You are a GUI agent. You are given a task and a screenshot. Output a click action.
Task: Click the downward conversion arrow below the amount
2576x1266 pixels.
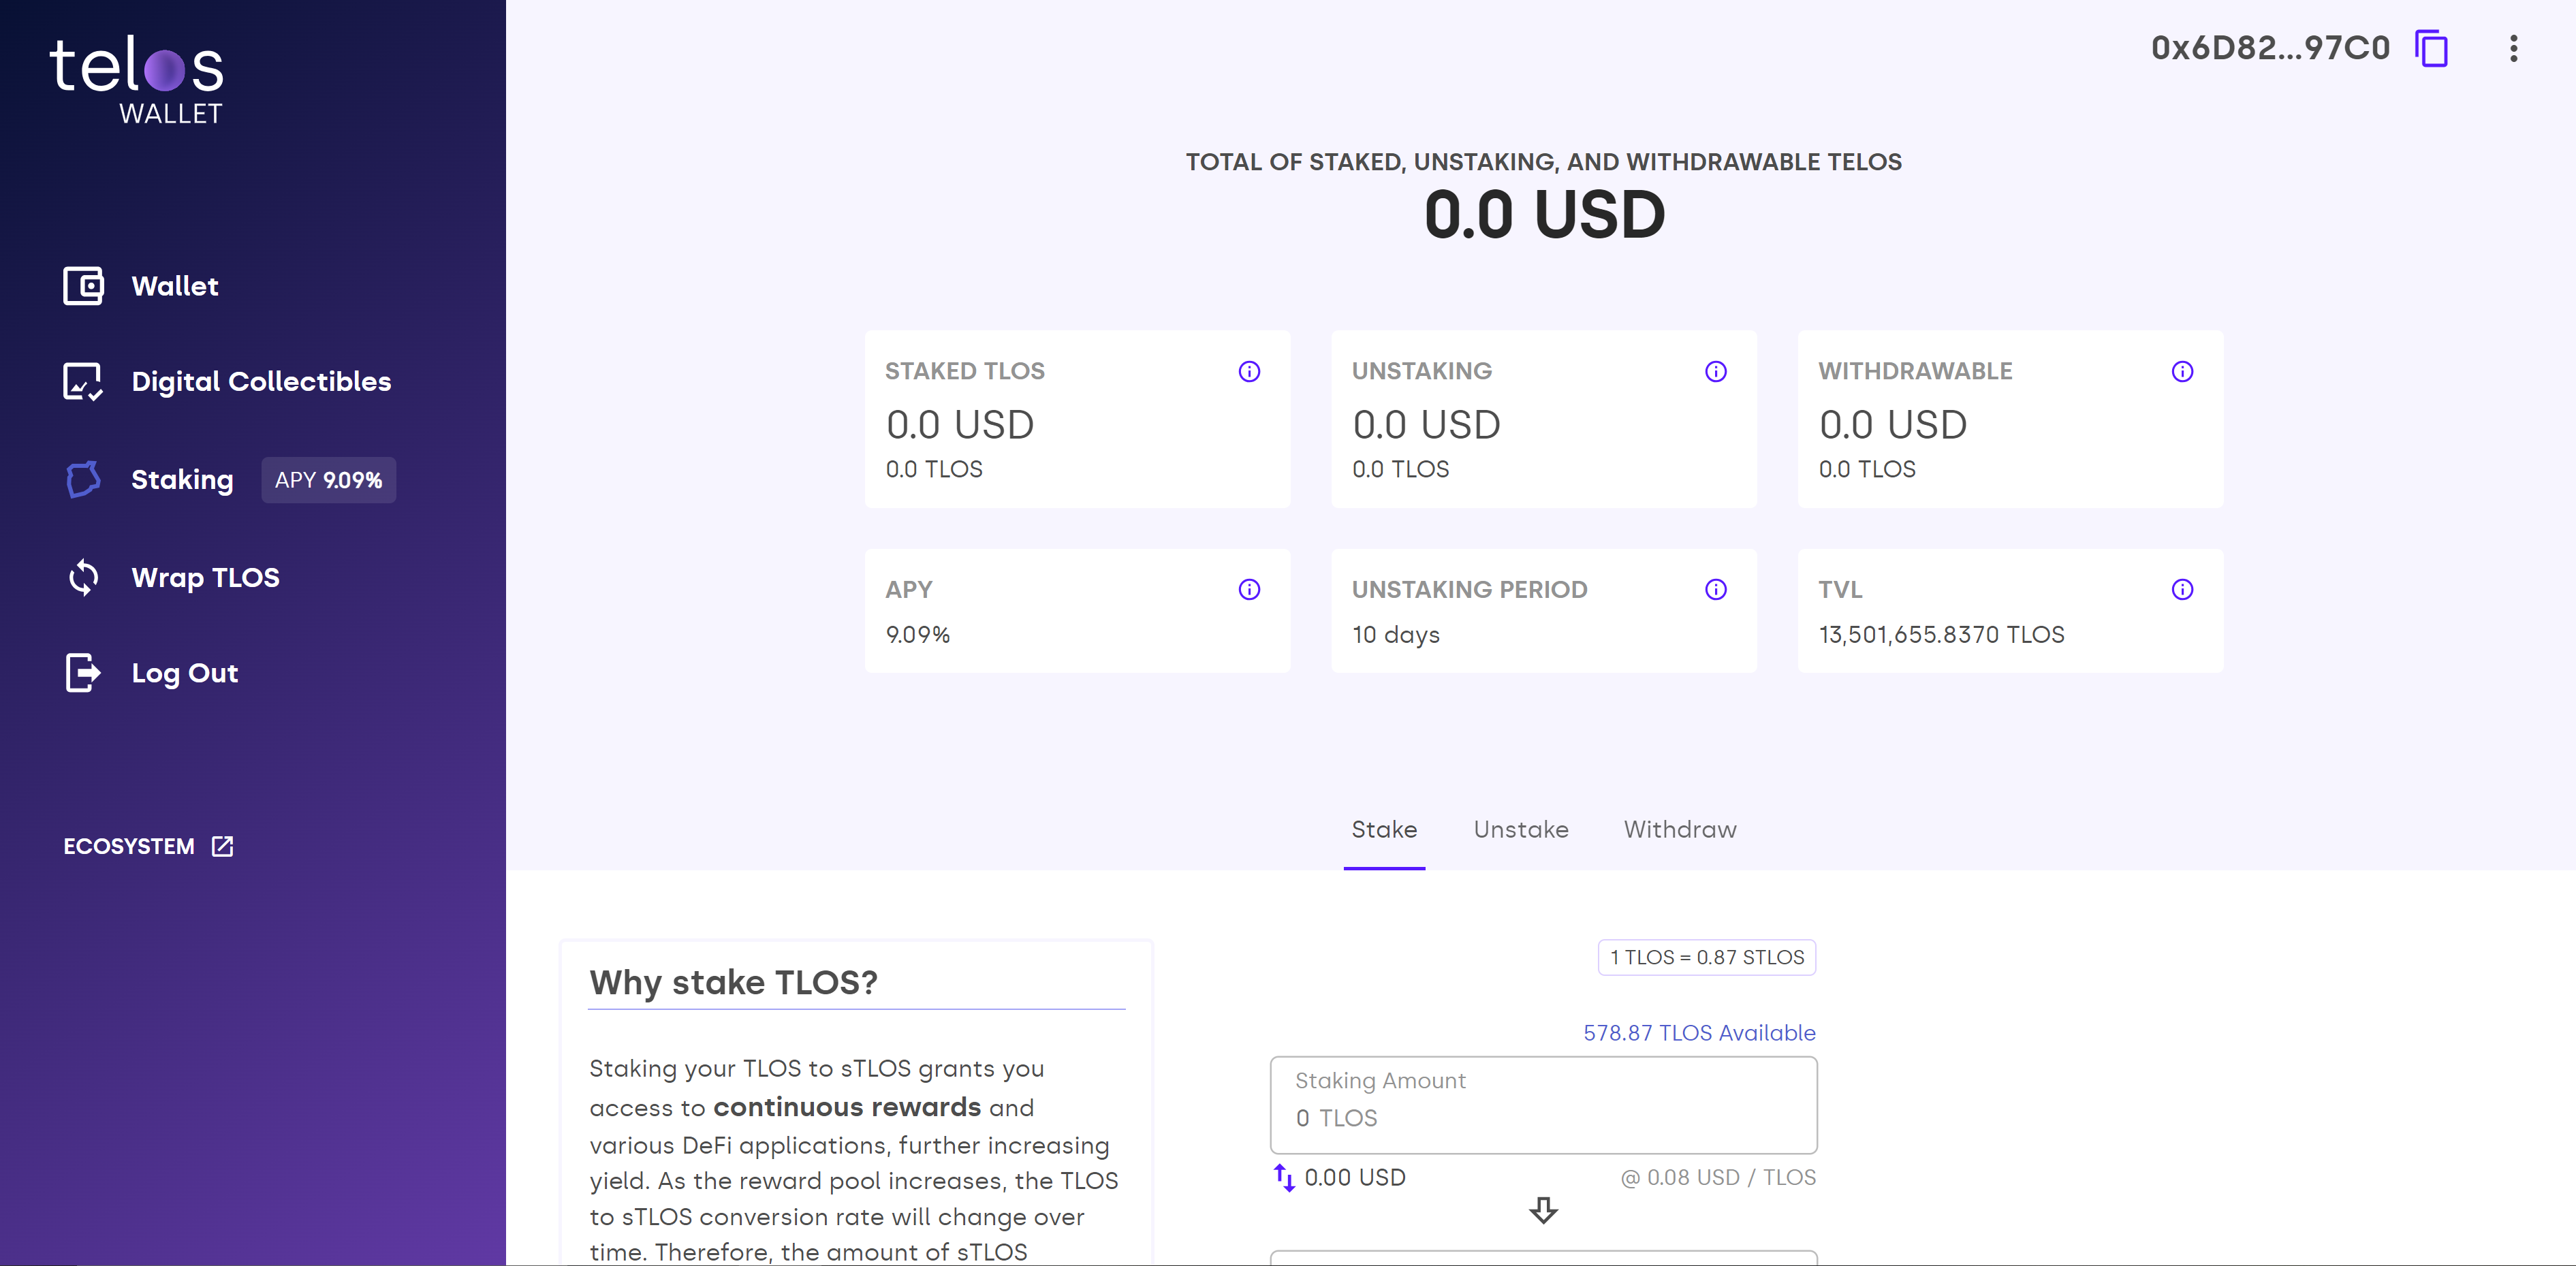click(1543, 1211)
